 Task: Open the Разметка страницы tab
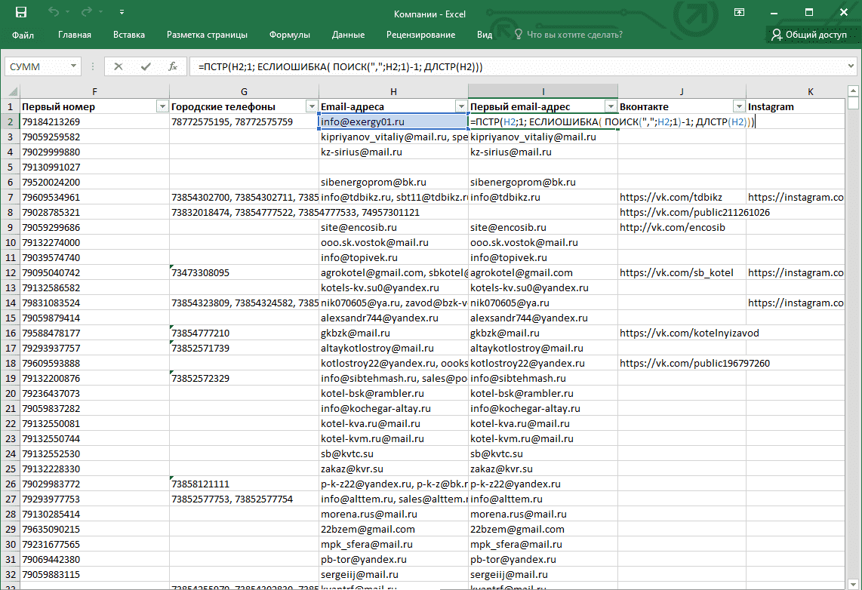pyautogui.click(x=208, y=35)
